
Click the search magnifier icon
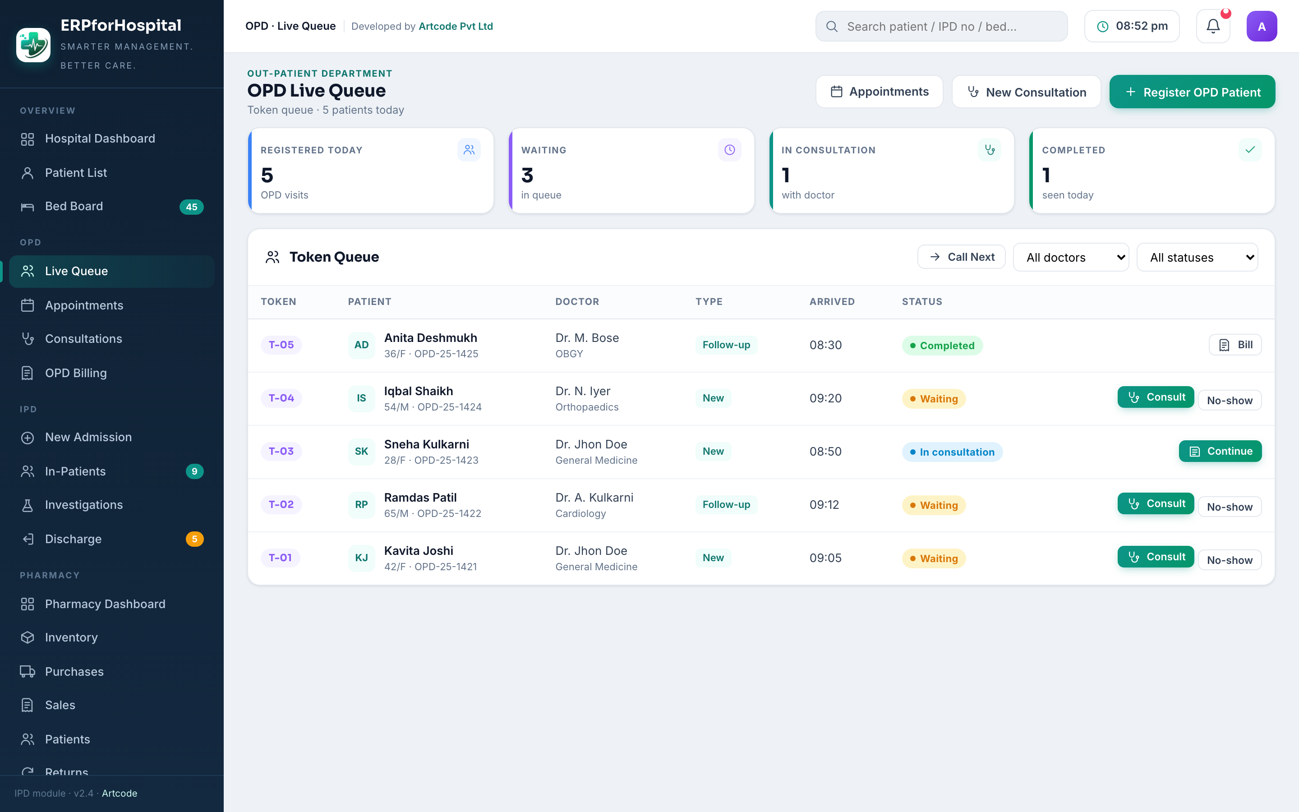click(832, 26)
